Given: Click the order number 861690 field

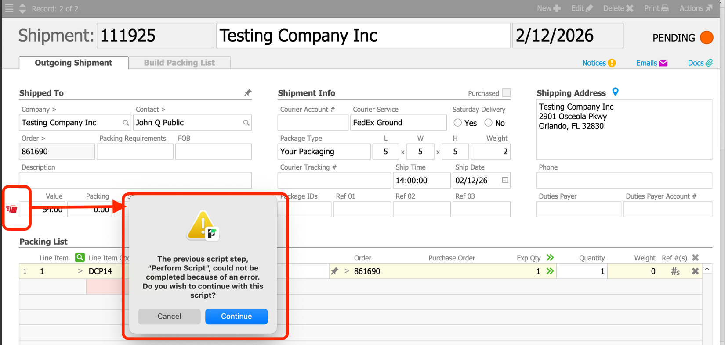Looking at the screenshot, I should click(x=57, y=152).
